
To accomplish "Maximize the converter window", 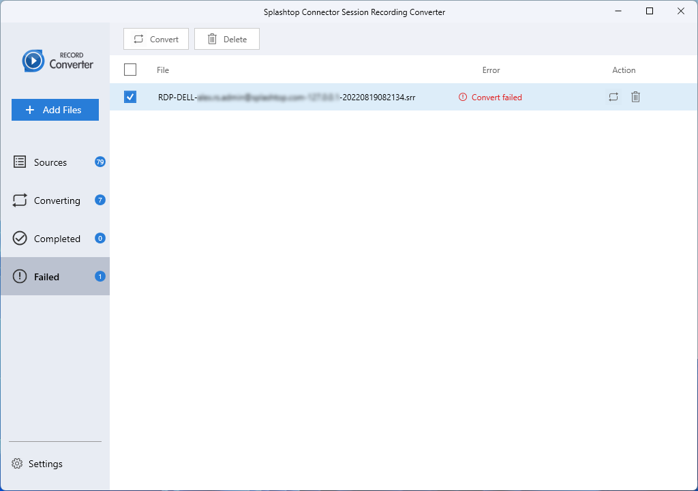I will pos(650,11).
